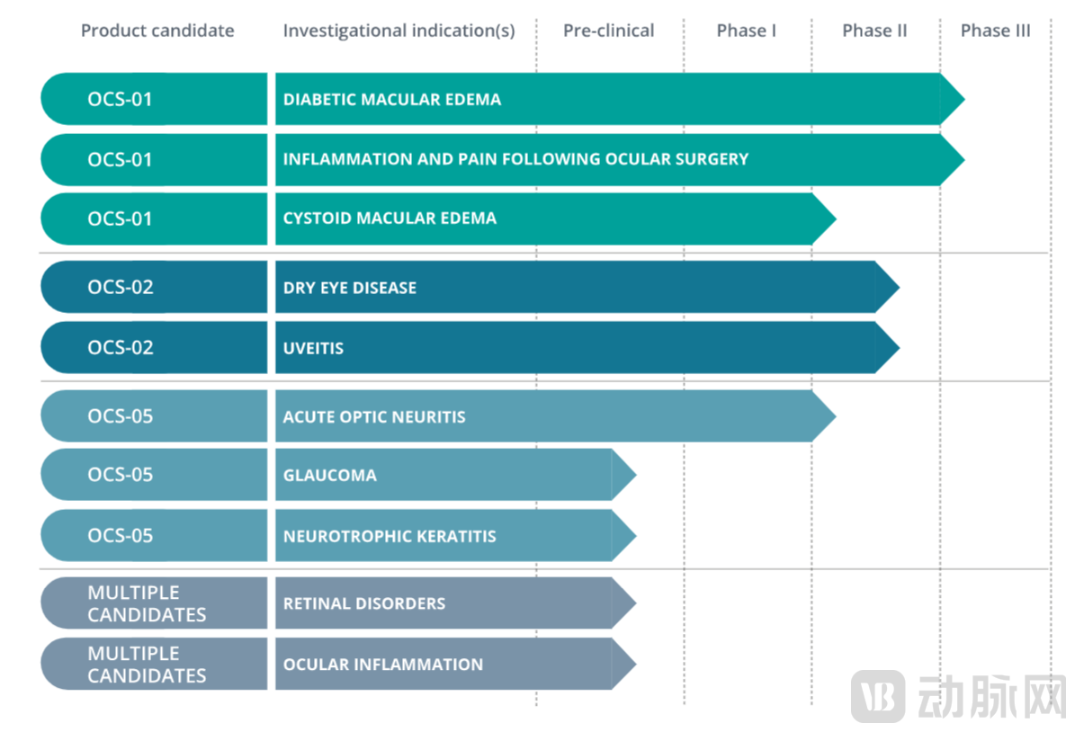Select the Neurotrophic Keratitis bar
The width and height of the screenshot is (1075, 732).
coord(455,535)
